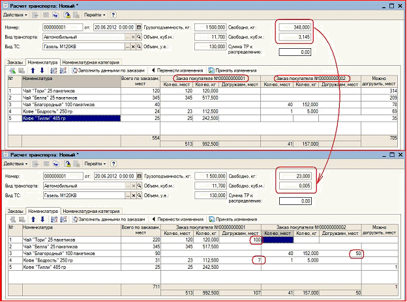Open selection ellipsis of Вид ТС, window with 3,145 free volume
Viewport: 407px width, 302px height.
[x=127, y=47]
